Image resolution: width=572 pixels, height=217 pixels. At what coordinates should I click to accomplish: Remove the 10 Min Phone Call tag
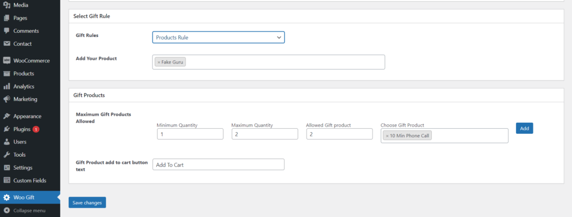click(387, 136)
